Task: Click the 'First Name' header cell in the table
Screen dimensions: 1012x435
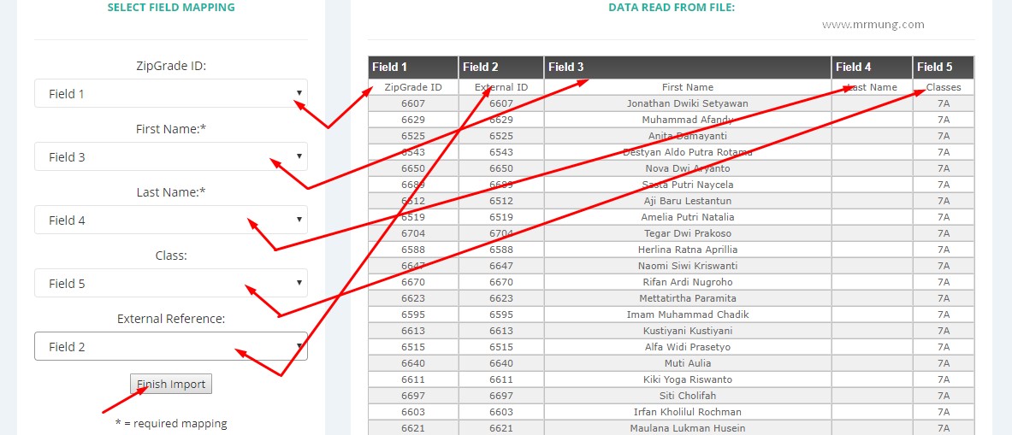Action: [x=688, y=87]
